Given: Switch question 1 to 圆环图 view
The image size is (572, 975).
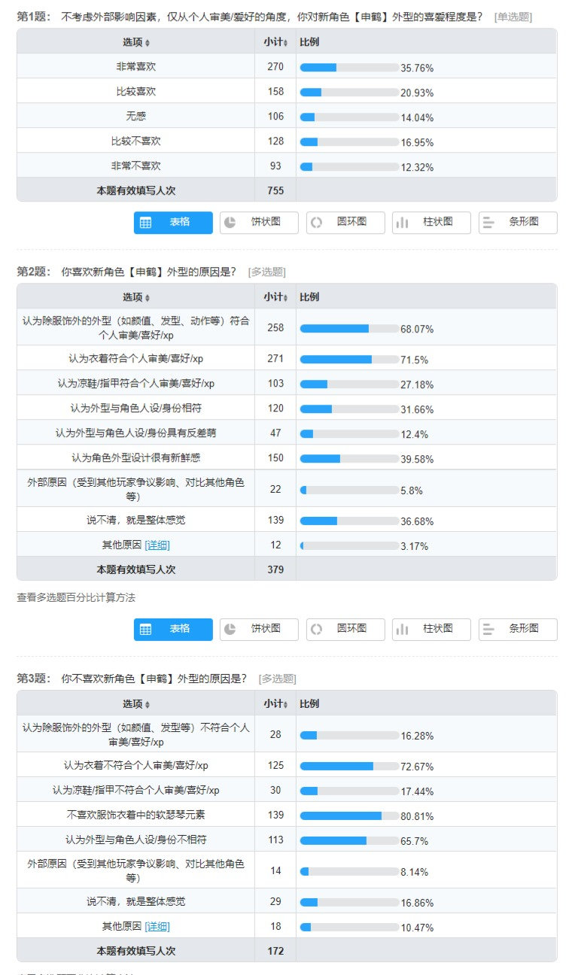Looking at the screenshot, I should [x=345, y=223].
